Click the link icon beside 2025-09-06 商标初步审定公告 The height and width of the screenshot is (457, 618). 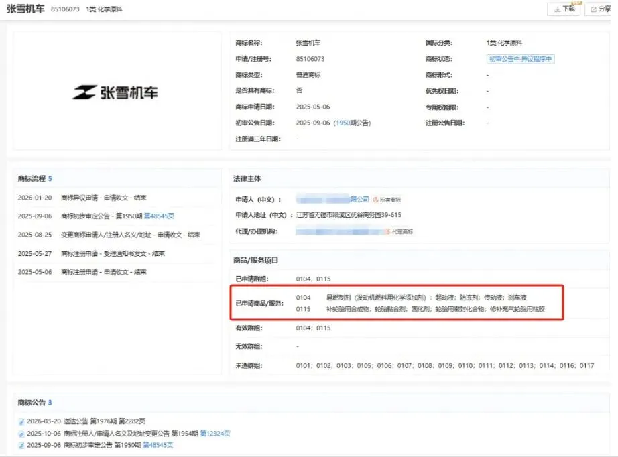pyautogui.click(x=21, y=446)
